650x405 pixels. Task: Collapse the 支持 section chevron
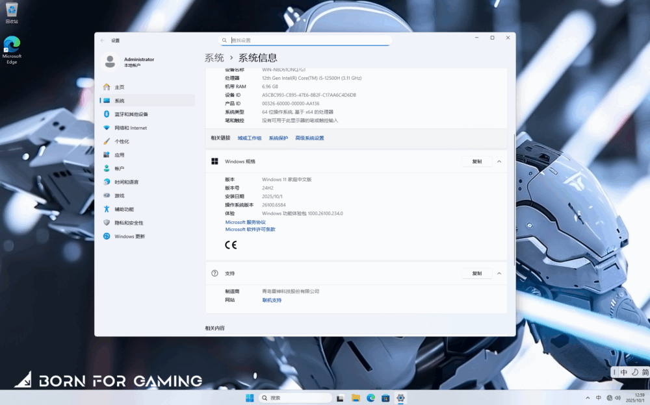click(x=499, y=274)
